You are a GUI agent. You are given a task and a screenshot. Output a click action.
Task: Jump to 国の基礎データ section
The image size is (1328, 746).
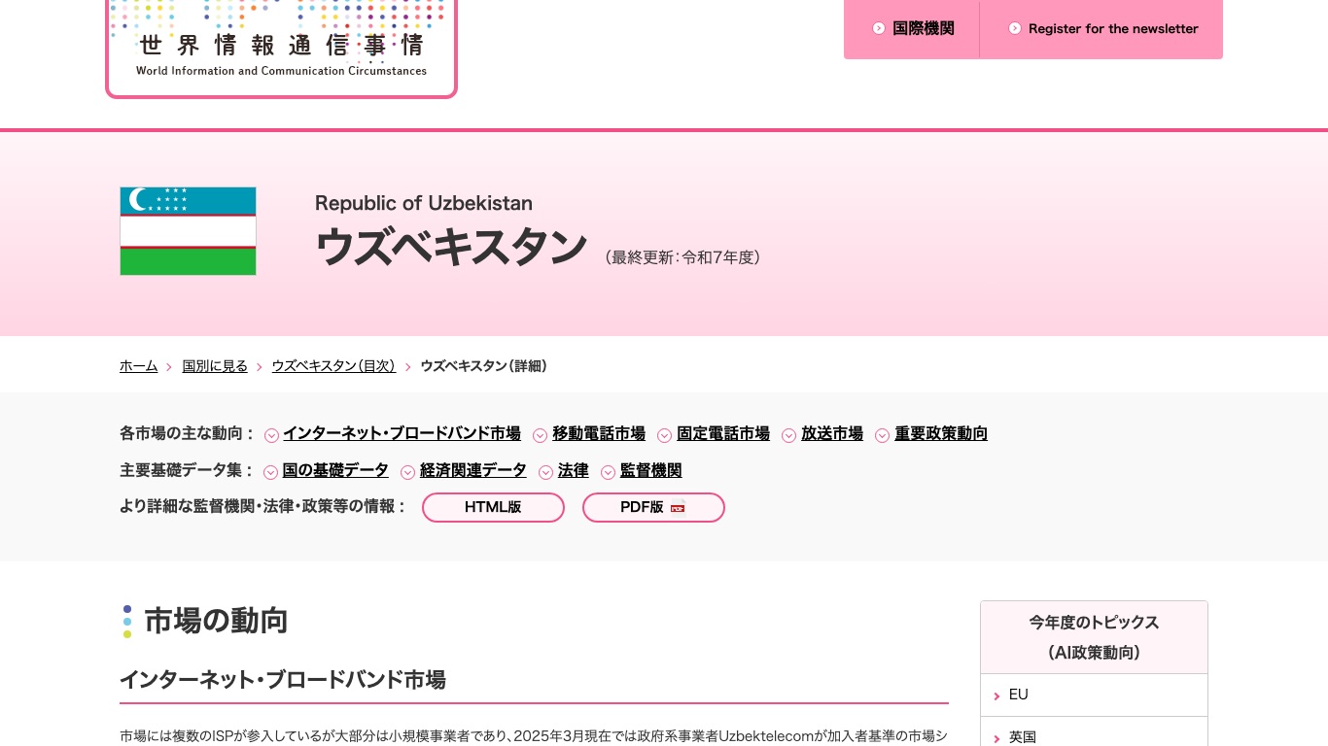tap(335, 471)
